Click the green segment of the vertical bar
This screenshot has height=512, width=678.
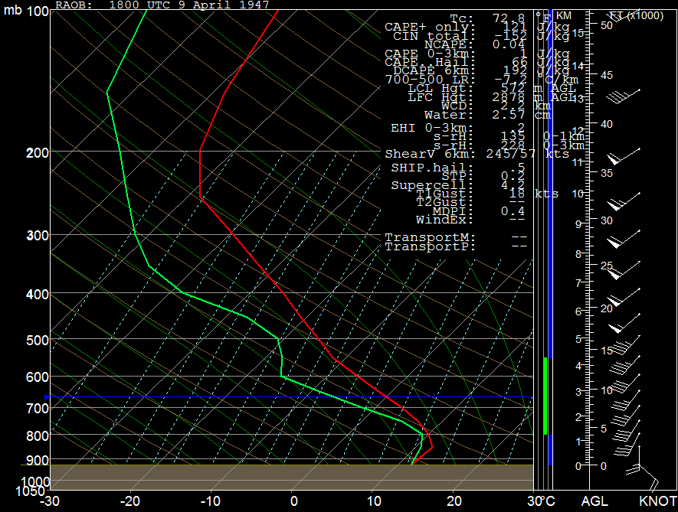545,395
